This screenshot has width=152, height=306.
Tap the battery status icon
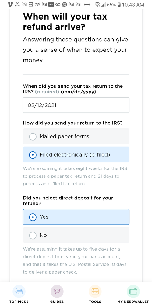click(119, 5)
